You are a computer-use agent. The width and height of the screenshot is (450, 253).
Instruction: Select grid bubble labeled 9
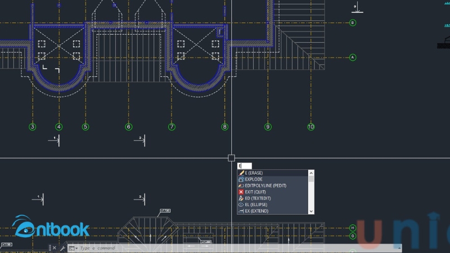(x=268, y=127)
